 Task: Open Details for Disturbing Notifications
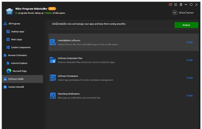coord(190,96)
